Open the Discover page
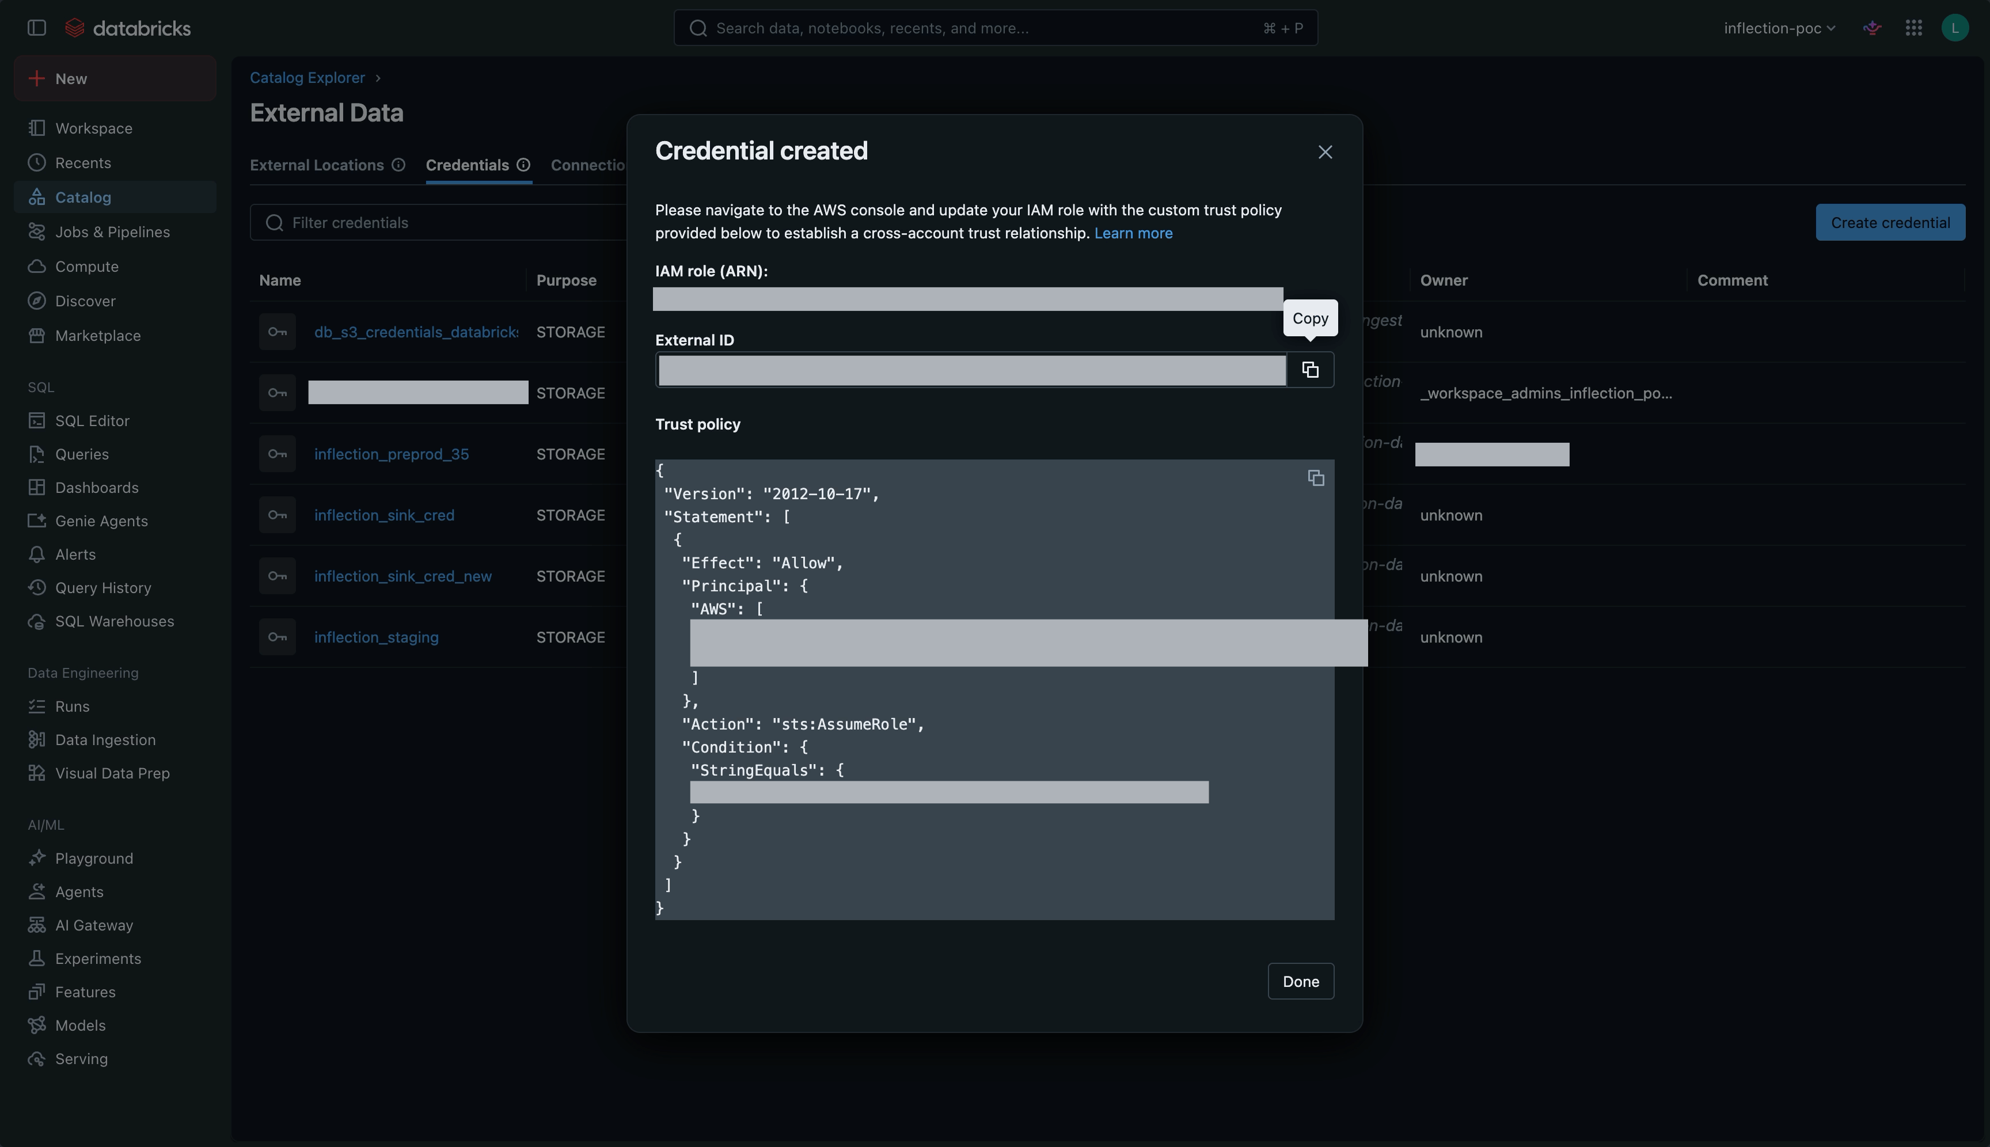Screen dimensions: 1990x1147 115,302
